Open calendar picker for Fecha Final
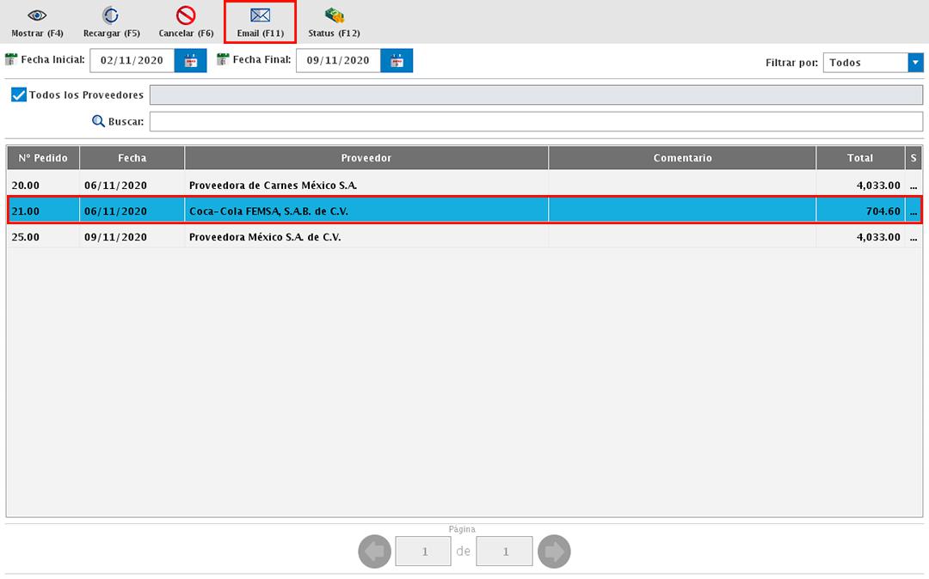 click(397, 61)
